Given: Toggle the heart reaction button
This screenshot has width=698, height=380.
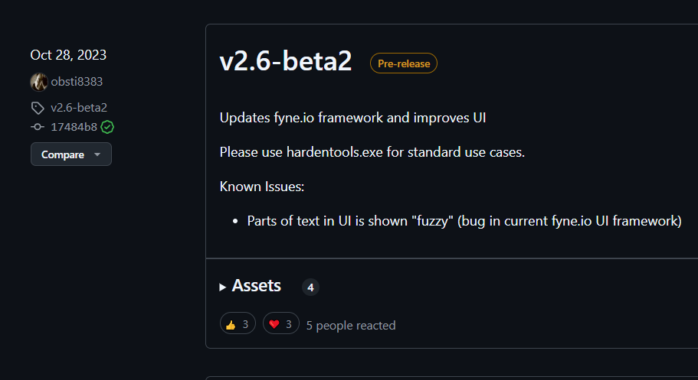Looking at the screenshot, I should [x=281, y=324].
